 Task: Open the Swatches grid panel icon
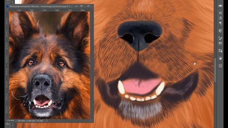220,43
